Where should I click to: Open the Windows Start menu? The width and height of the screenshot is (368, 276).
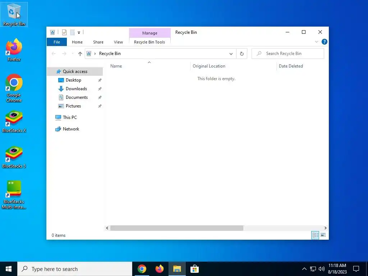tap(9, 269)
